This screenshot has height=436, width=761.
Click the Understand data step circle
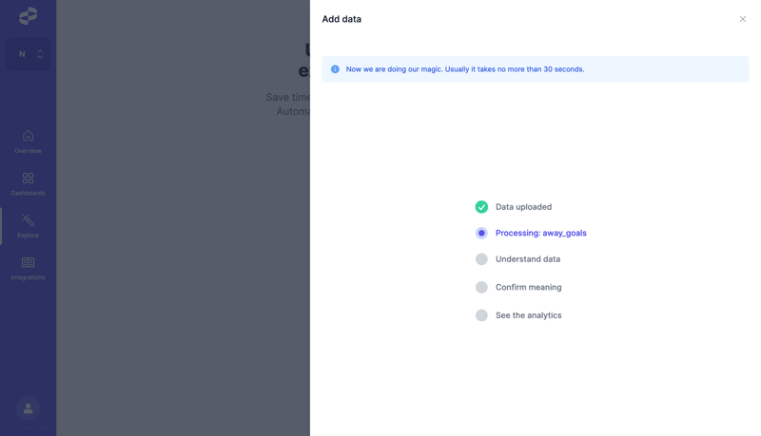(x=481, y=259)
